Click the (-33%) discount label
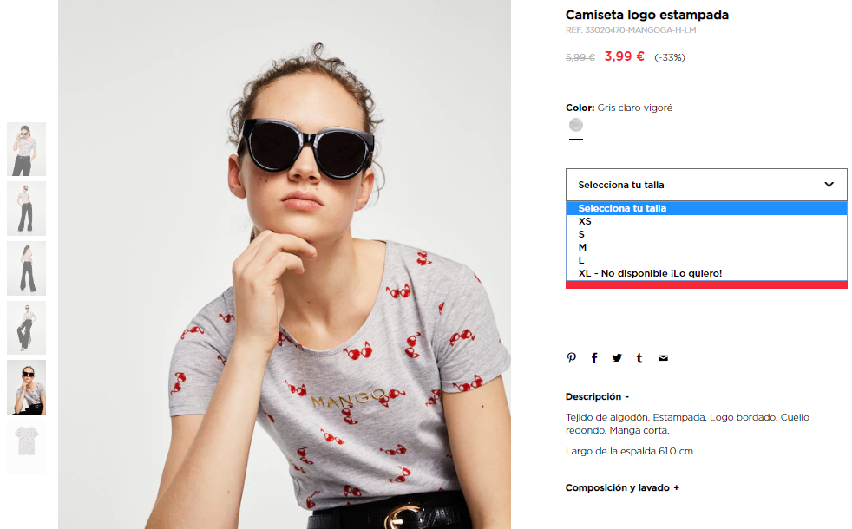This screenshot has width=852, height=529. 670,57
